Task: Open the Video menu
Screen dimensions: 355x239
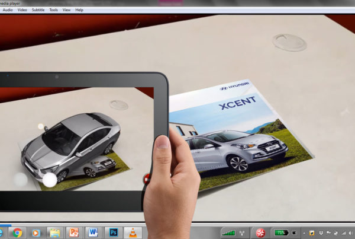Action: (22, 10)
